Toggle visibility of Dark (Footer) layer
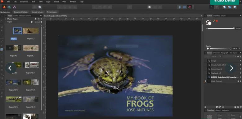242x119 pixels. (240, 81)
